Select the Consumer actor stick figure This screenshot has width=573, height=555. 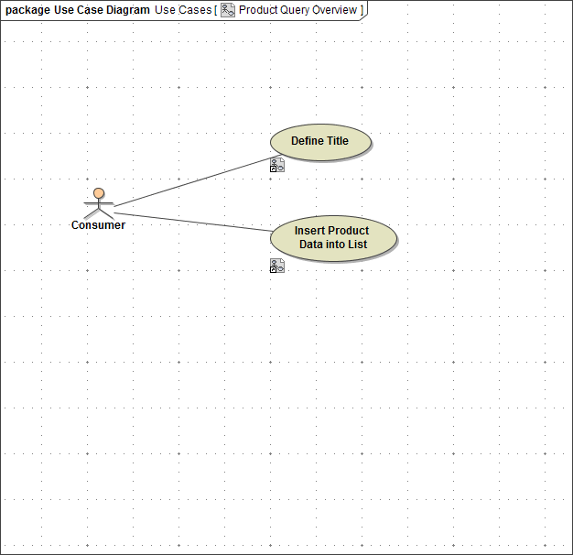(x=98, y=205)
